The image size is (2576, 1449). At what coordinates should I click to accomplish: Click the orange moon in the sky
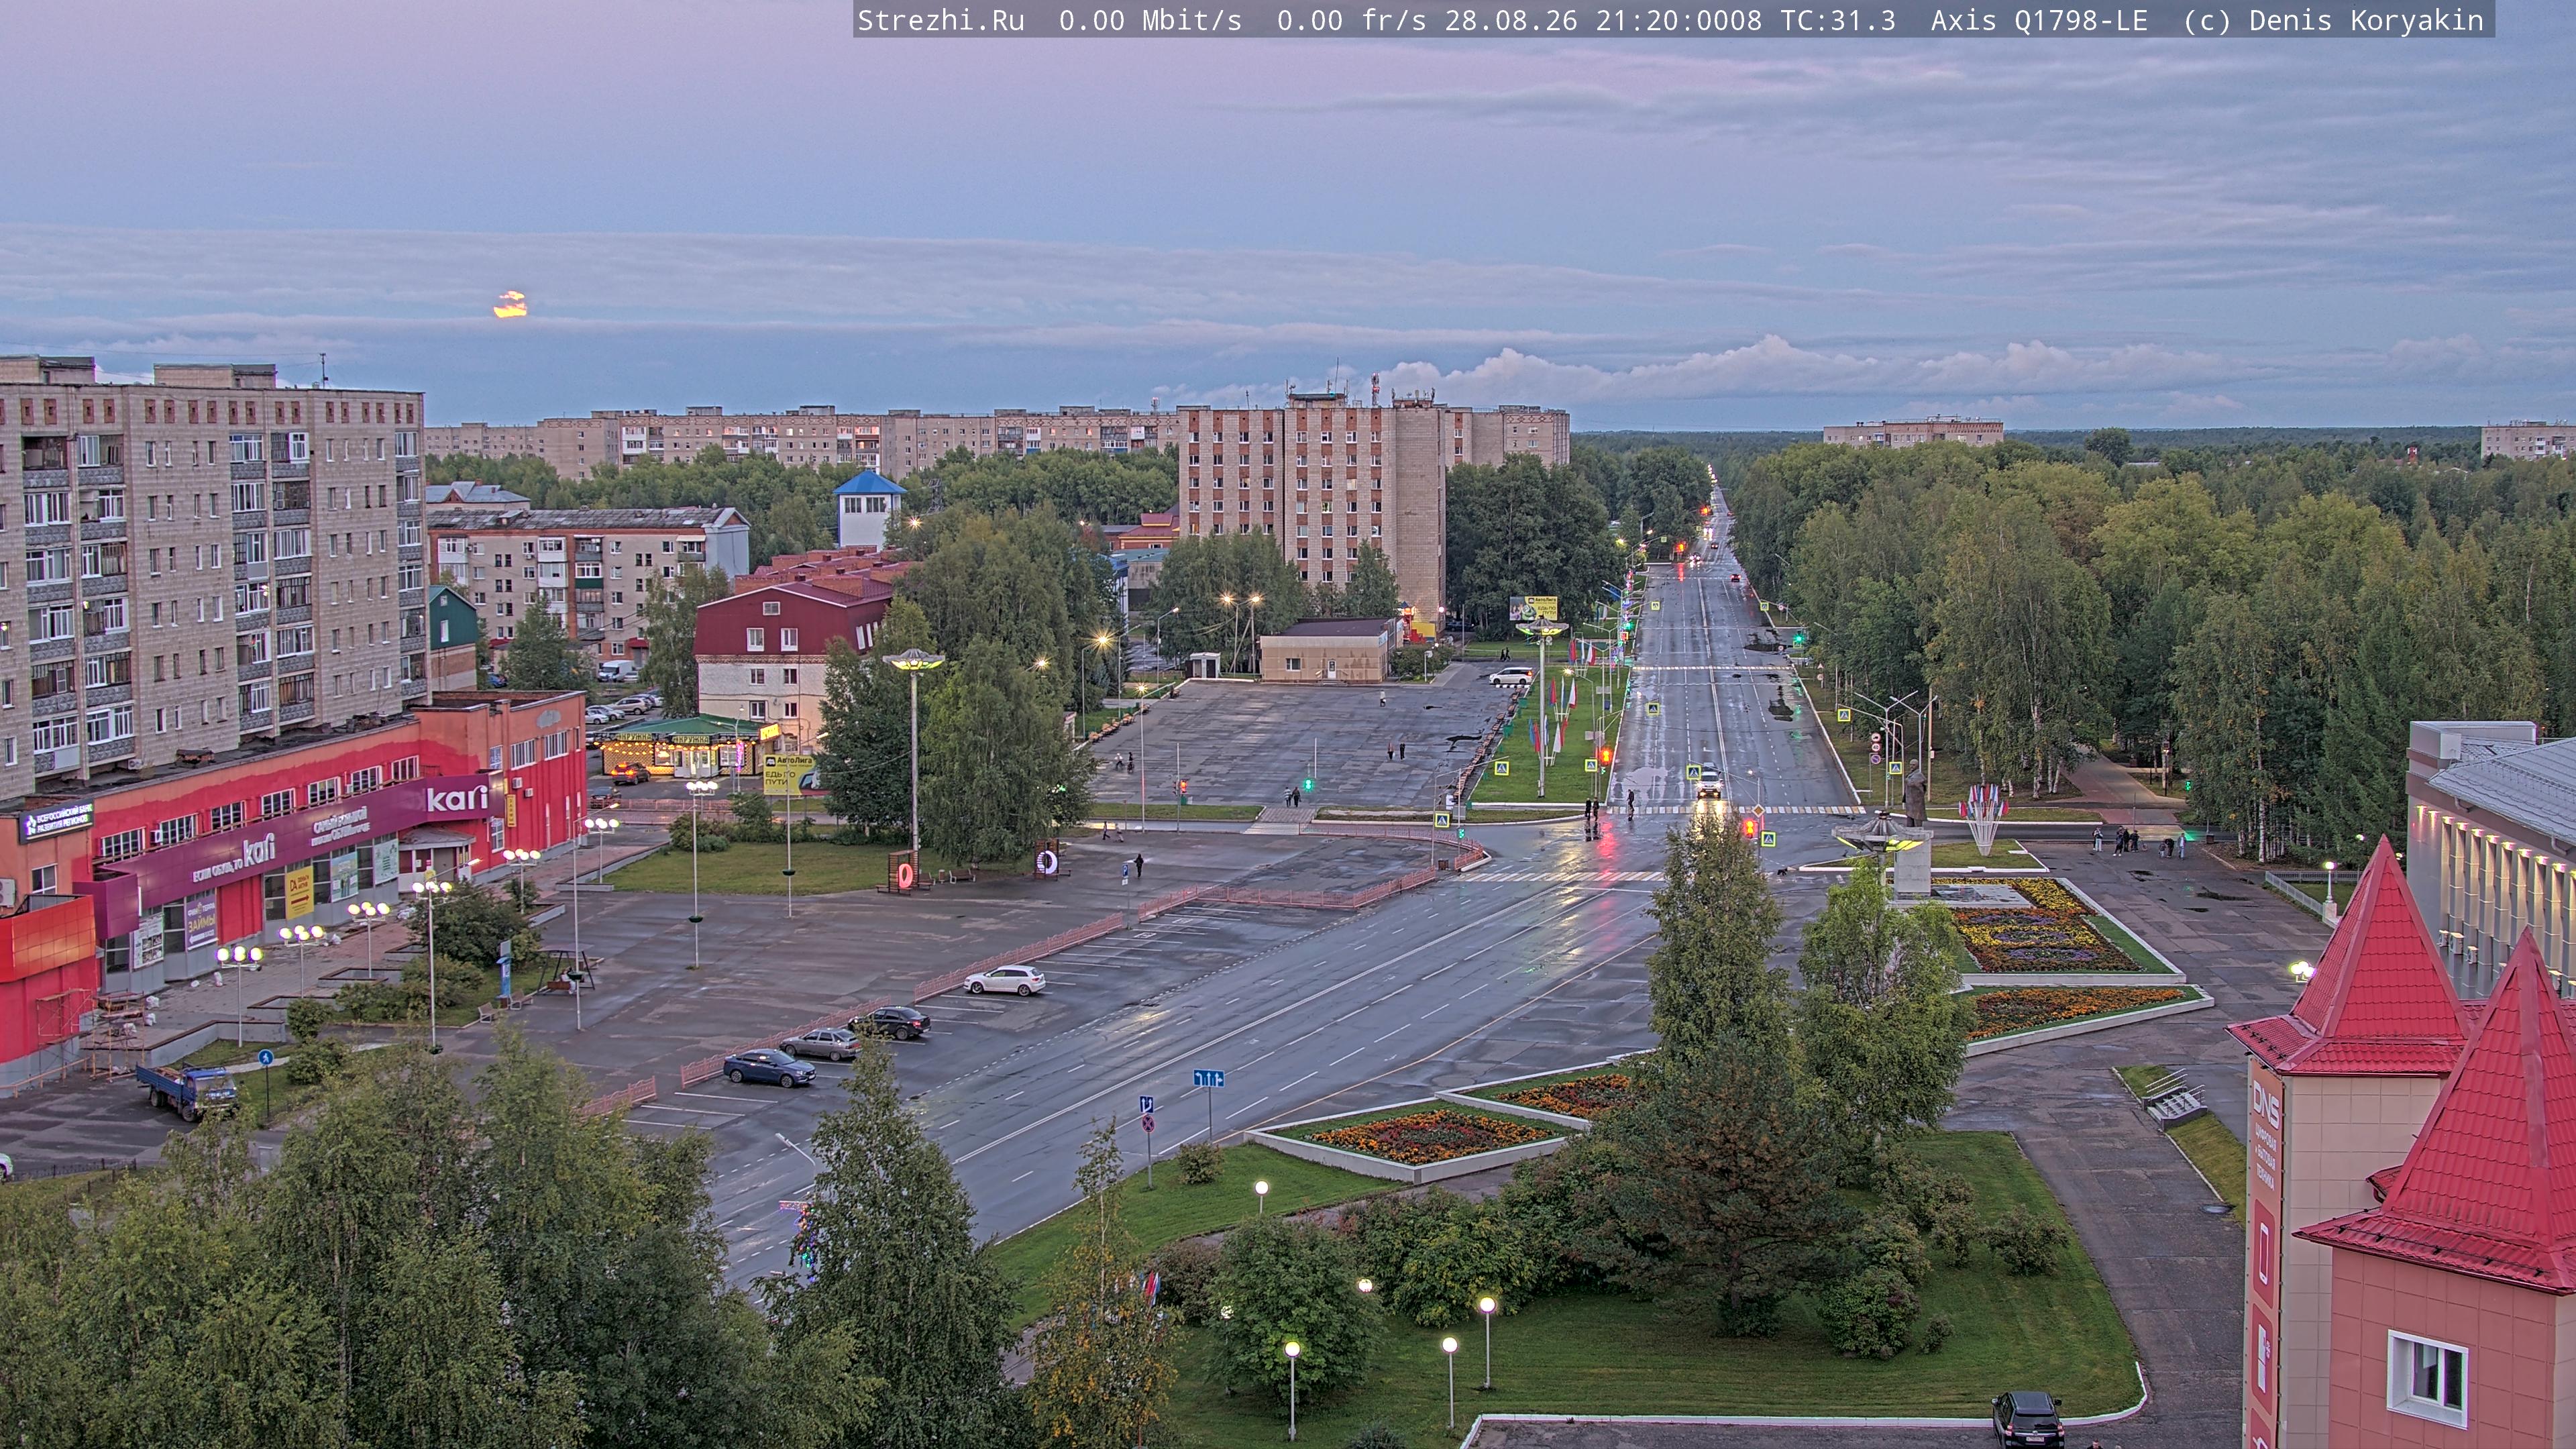[510, 304]
